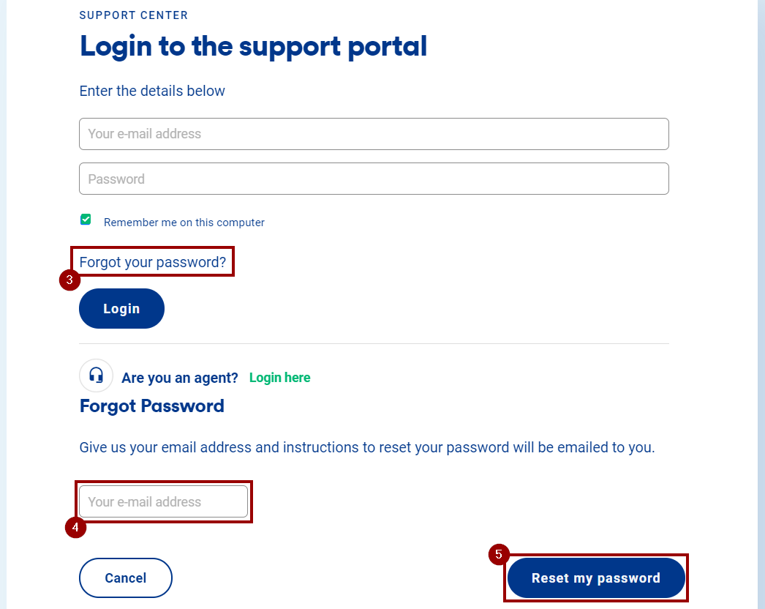Click the red step 3 marker
765x609 pixels.
click(69, 280)
